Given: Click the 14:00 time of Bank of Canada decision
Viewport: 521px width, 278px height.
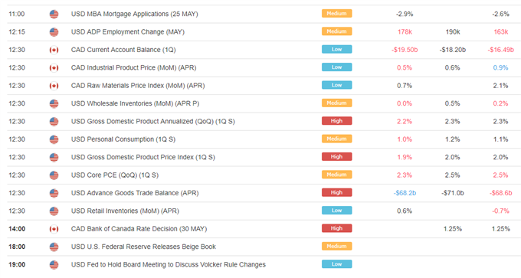Looking at the screenshot, I should (x=17, y=229).
